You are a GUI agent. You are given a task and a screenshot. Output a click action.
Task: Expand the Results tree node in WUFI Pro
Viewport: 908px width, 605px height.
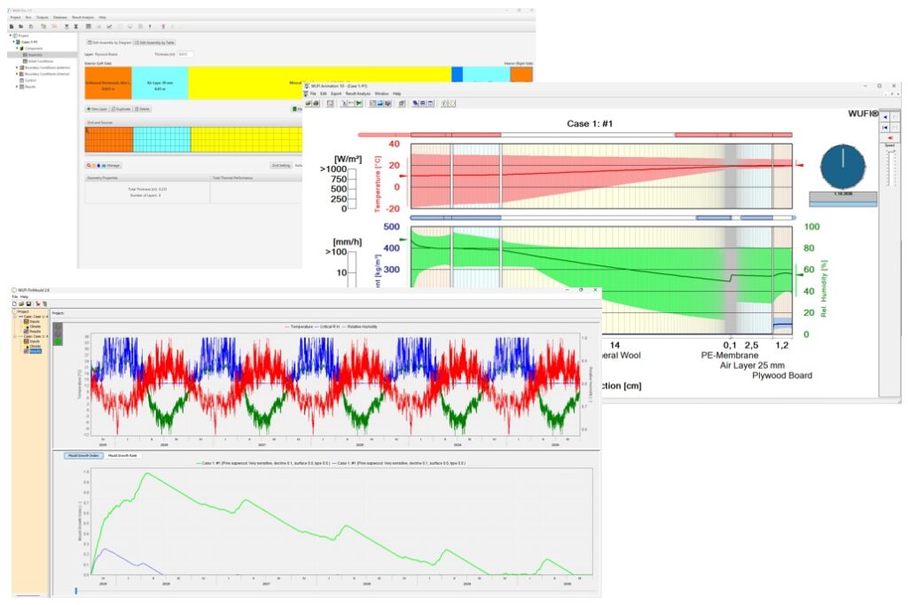point(16,87)
